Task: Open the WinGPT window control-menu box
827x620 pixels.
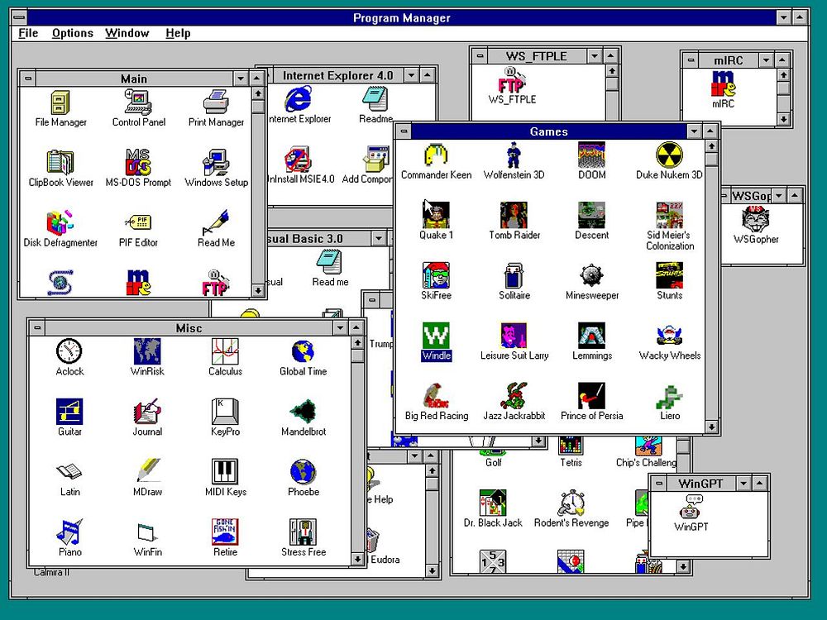Action: [x=659, y=483]
